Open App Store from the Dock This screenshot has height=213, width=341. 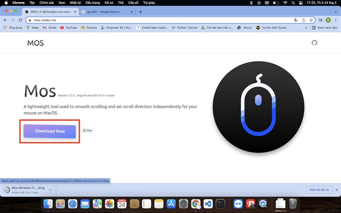(171, 204)
